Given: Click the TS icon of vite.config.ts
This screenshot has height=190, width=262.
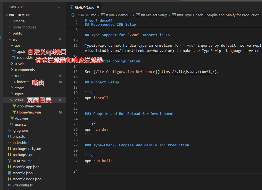Looking at the screenshot, I should tap(9, 185).
